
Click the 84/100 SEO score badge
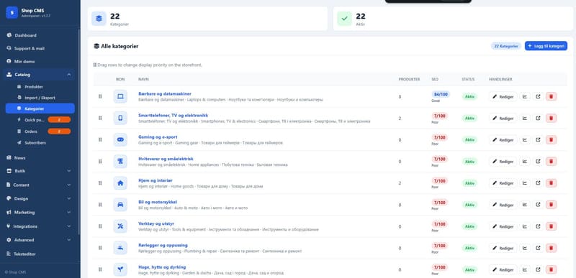coord(441,95)
